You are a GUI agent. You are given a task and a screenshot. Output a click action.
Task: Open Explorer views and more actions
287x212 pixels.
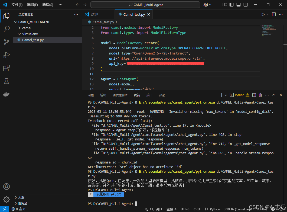[76, 14]
